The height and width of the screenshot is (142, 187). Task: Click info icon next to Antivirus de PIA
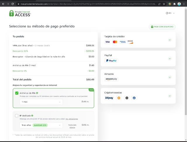point(37,93)
